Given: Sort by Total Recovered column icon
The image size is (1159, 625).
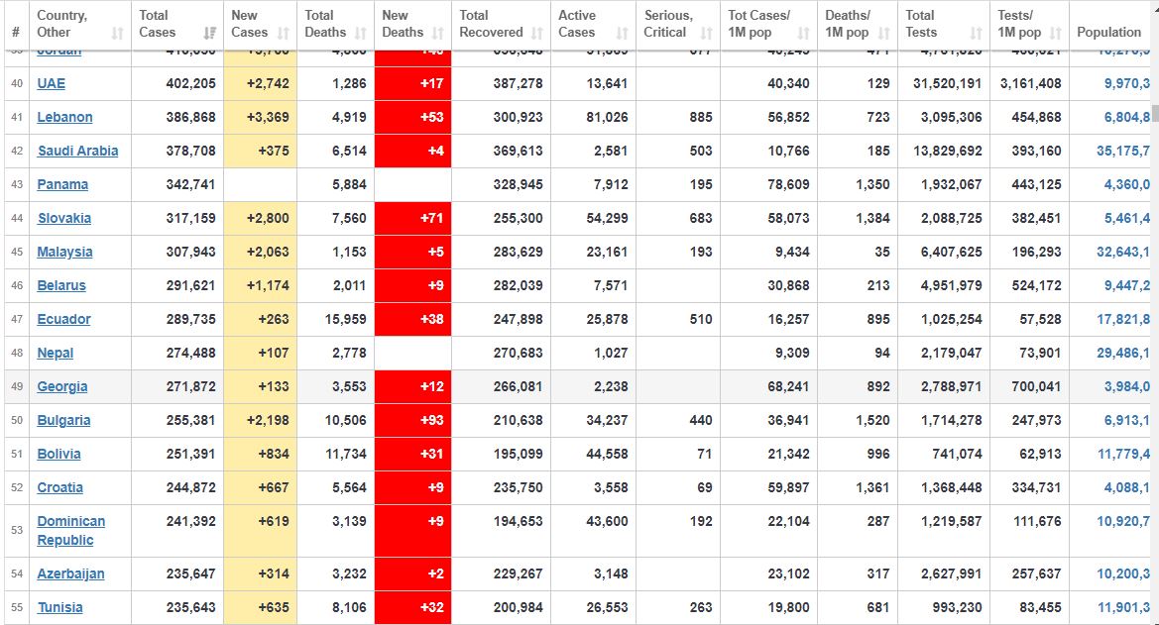Looking at the screenshot, I should tap(537, 33).
